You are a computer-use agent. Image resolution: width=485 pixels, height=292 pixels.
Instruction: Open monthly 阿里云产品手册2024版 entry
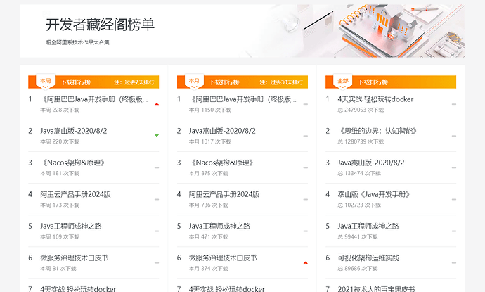point(224,194)
